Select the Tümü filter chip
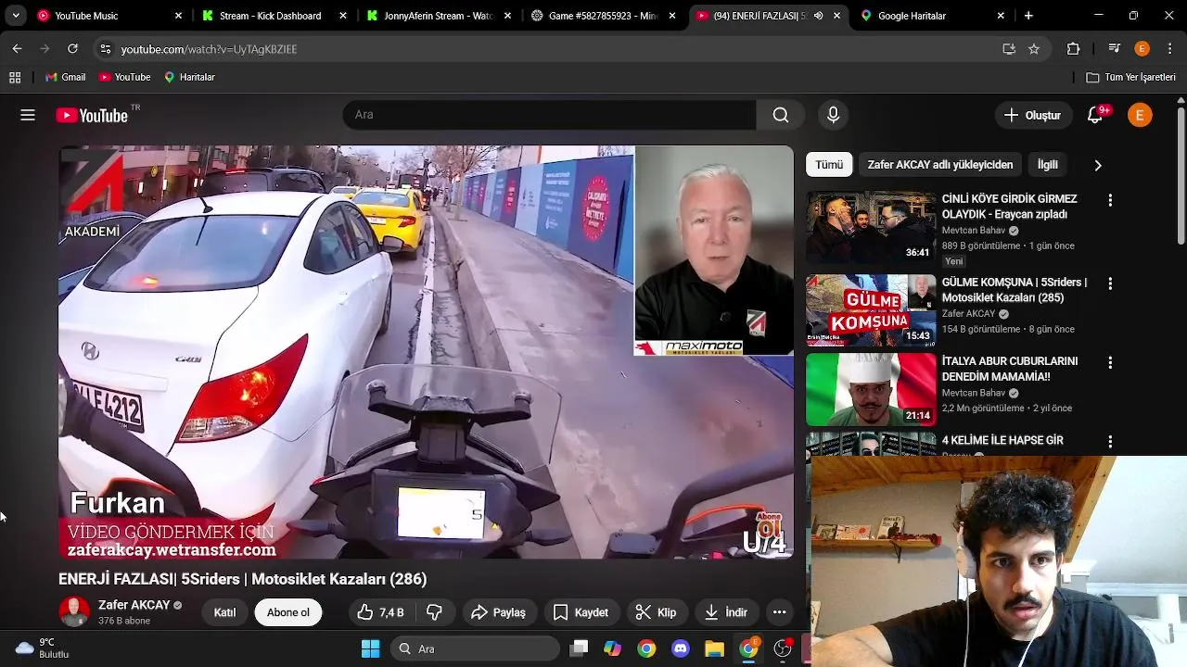The image size is (1187, 667). (829, 165)
